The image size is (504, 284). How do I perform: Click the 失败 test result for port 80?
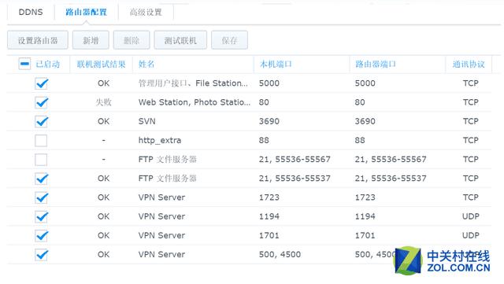pos(103,102)
